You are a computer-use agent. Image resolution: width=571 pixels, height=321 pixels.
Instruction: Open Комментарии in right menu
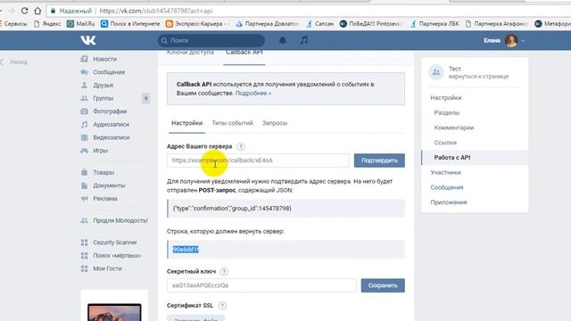pos(454,128)
